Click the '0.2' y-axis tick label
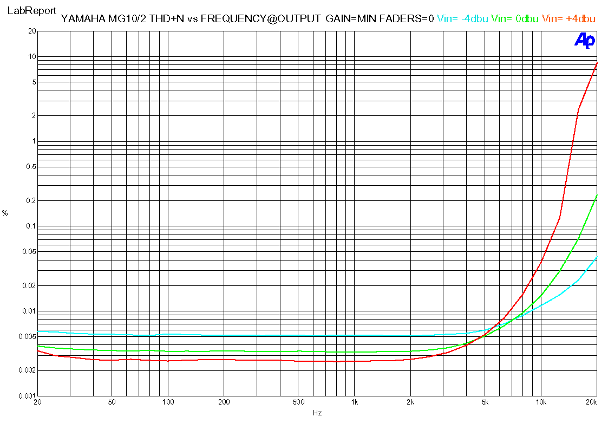 pyautogui.click(x=31, y=200)
